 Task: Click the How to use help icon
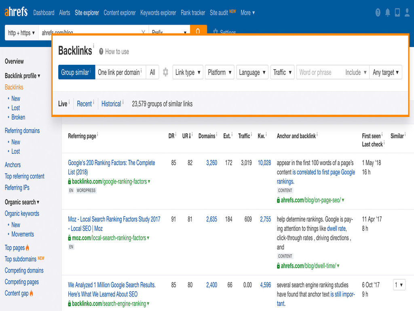(101, 51)
